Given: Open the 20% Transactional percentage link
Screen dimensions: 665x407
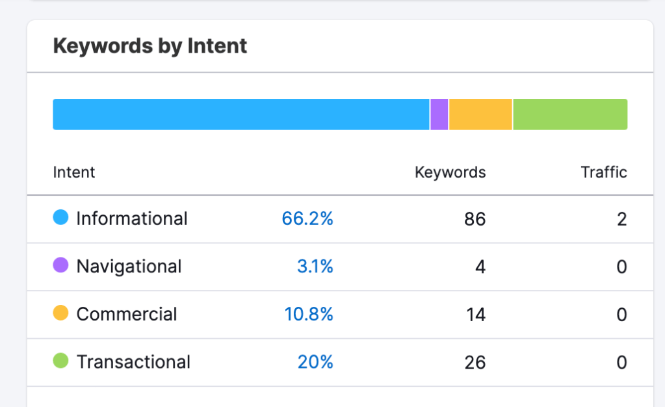Looking at the screenshot, I should (x=315, y=362).
